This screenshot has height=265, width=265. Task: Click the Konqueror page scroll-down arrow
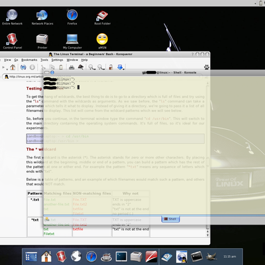pyautogui.click(x=207, y=235)
